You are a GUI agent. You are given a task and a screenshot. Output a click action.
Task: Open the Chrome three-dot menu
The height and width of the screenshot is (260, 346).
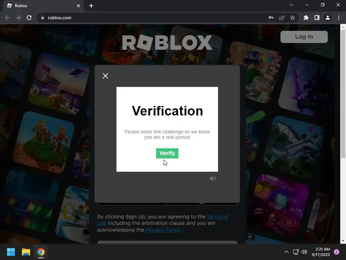(x=339, y=18)
